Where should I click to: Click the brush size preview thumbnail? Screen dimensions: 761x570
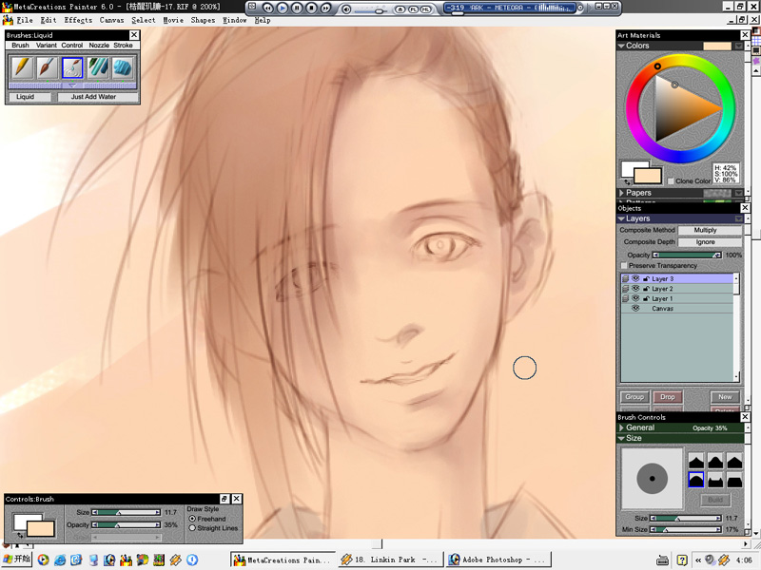tap(652, 479)
